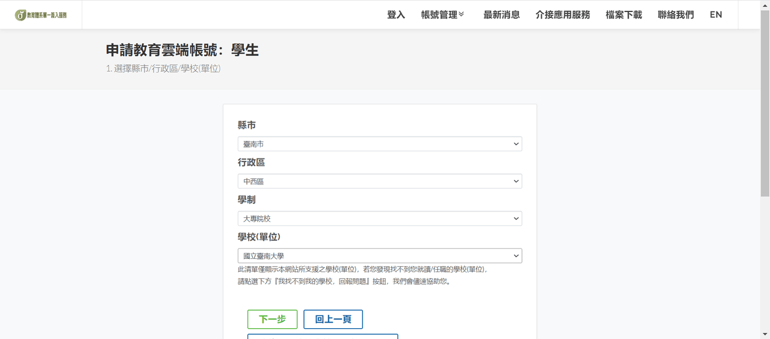Image resolution: width=770 pixels, height=339 pixels.
Task: Open the 學制 dropdown showing 大專院校
Action: [x=380, y=219]
